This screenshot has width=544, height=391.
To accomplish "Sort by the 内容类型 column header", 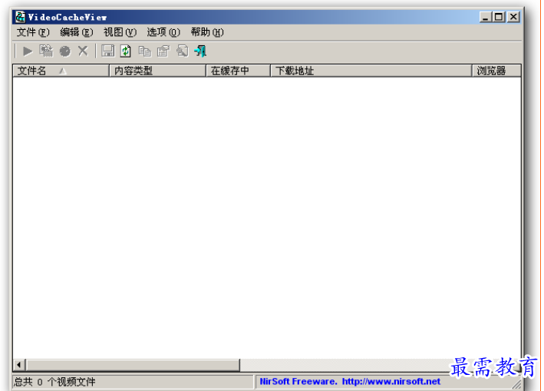I will tap(157, 71).
